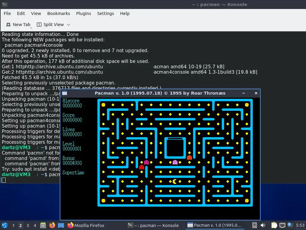Open the Edit menu in Konsole
The width and height of the screenshot is (306, 230).
pyautogui.click(x=21, y=13)
